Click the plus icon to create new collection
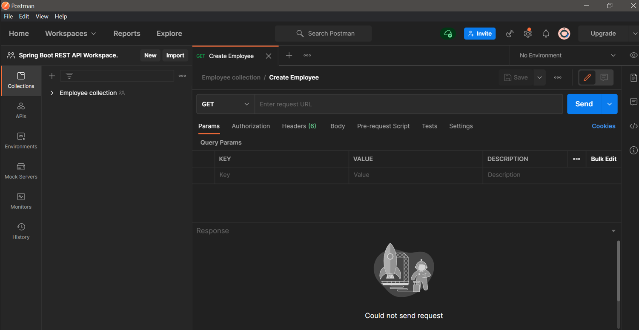The height and width of the screenshot is (330, 639). click(52, 76)
